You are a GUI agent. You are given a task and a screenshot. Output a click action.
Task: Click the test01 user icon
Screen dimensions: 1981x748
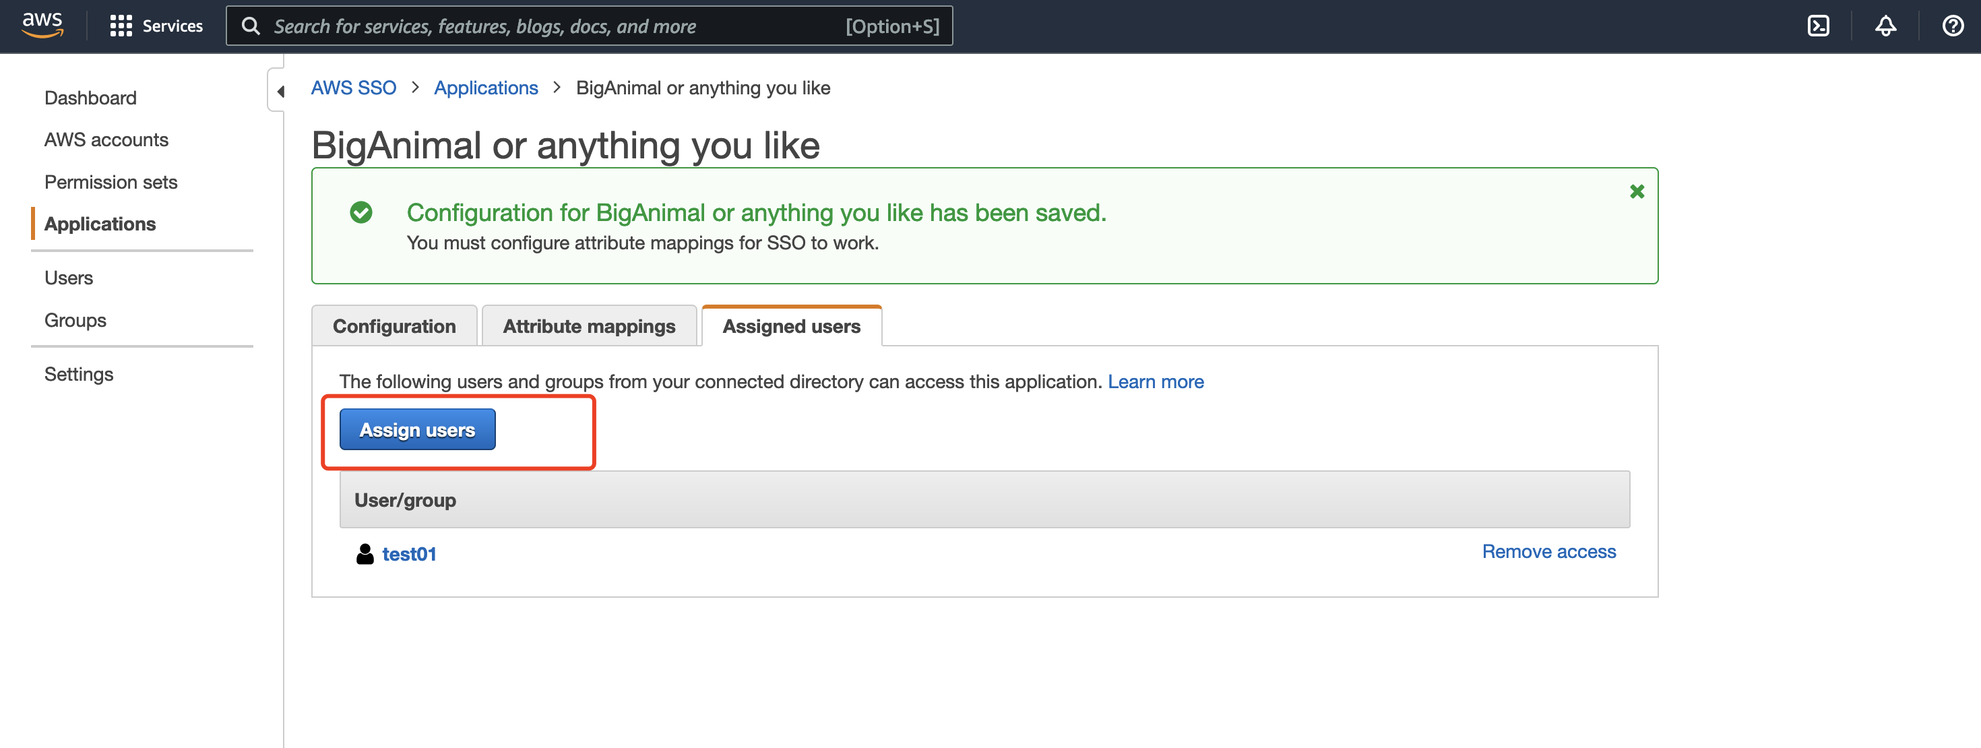pos(365,553)
